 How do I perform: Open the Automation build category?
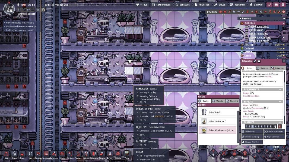point(94,154)
